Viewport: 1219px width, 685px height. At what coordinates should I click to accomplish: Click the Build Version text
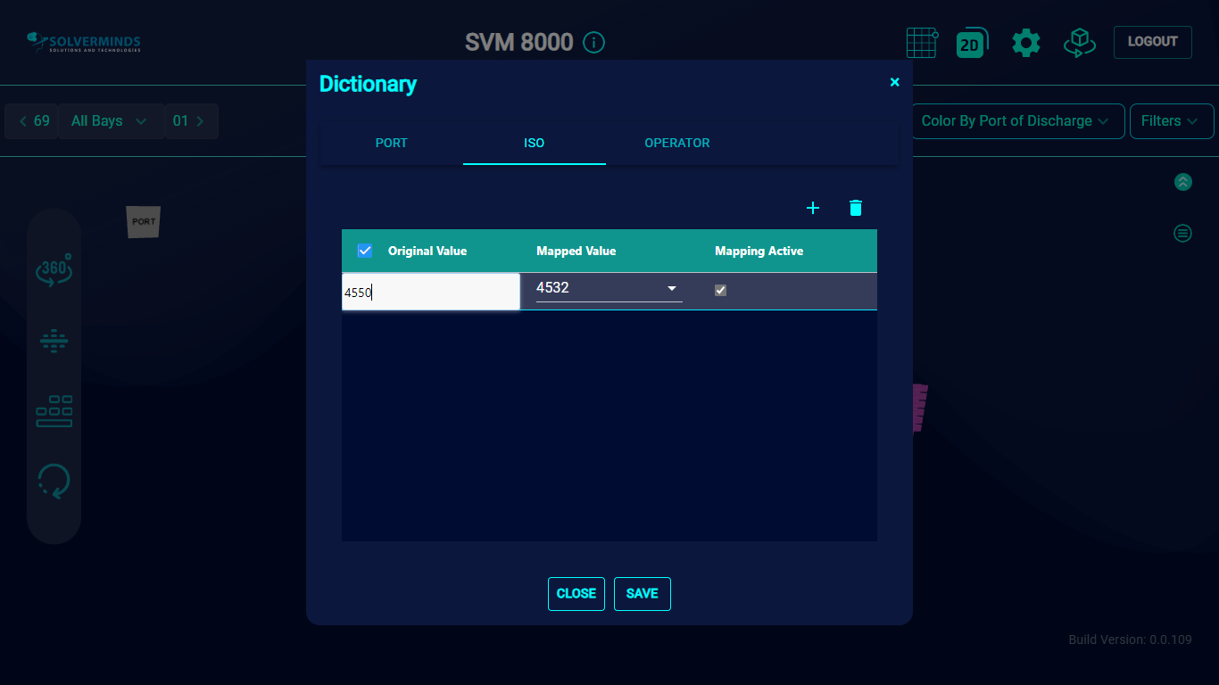1130,640
